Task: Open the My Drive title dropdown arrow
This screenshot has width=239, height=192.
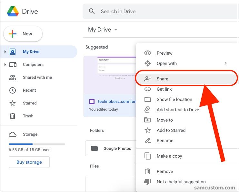Action: [116, 30]
